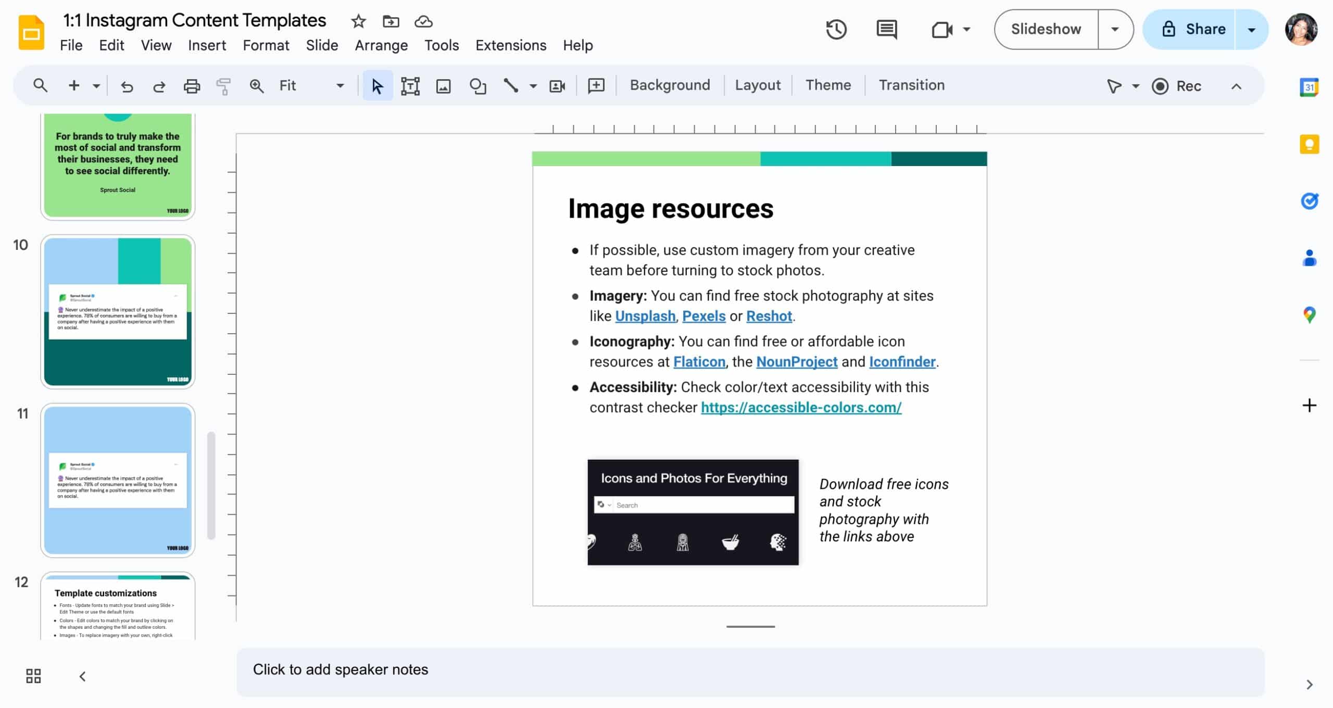Open the accessible-colors.com link on the slide
The height and width of the screenshot is (708, 1333).
(800, 408)
